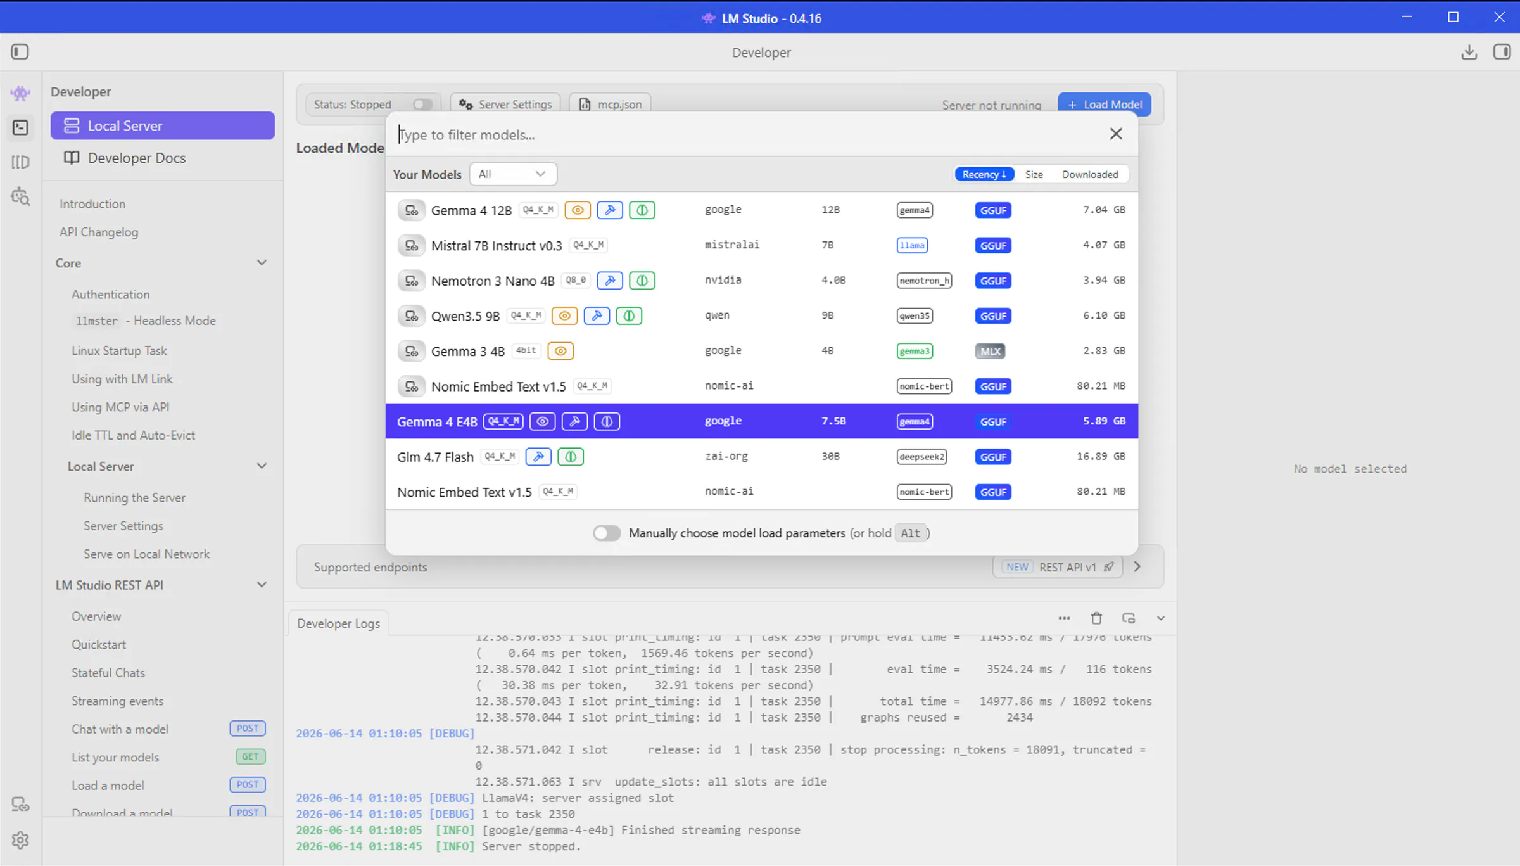Expand the Supported endpoints chevron
The height and width of the screenshot is (866, 1520).
tap(1137, 567)
